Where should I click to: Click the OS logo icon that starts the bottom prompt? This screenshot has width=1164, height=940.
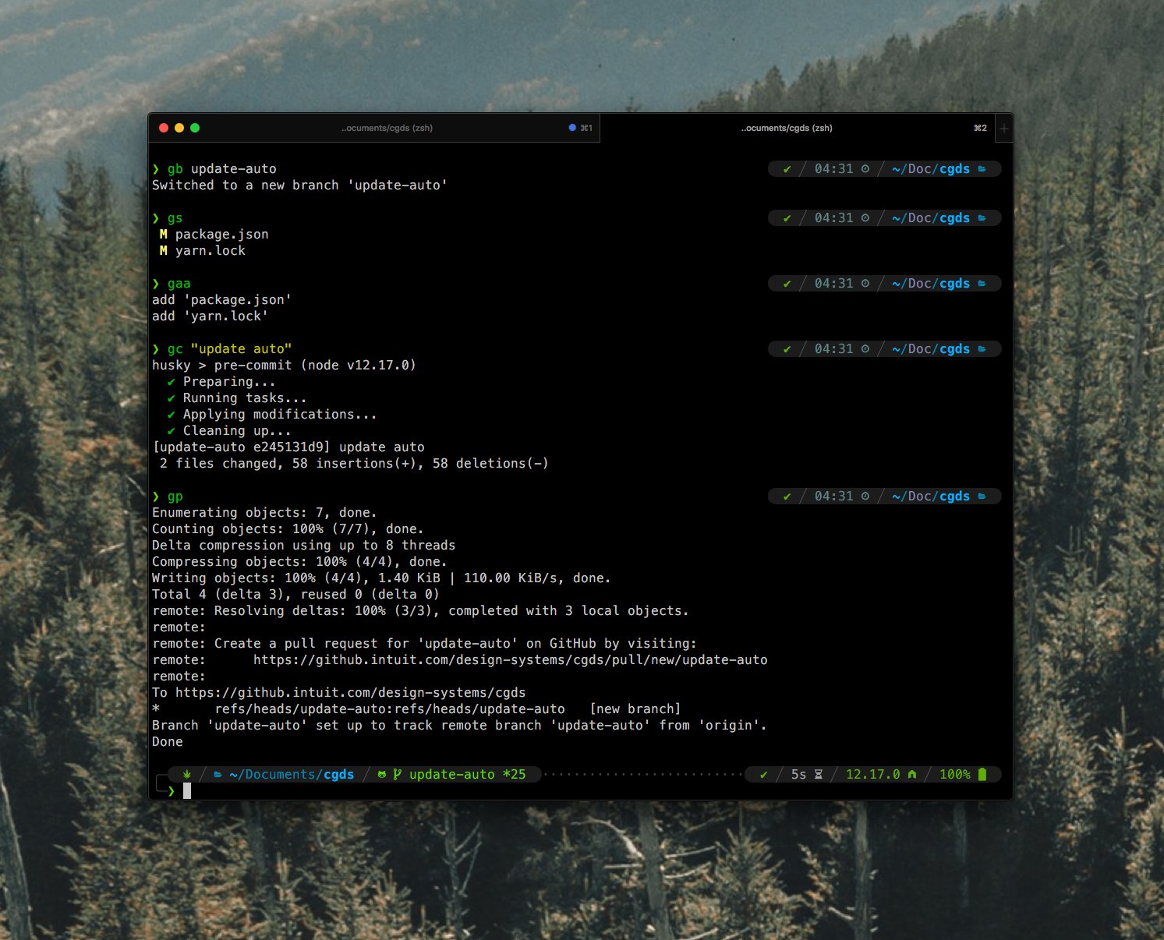tap(187, 774)
